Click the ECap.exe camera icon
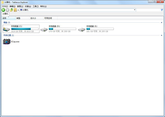The height and width of the screenshot is (117, 165). click(x=7, y=42)
